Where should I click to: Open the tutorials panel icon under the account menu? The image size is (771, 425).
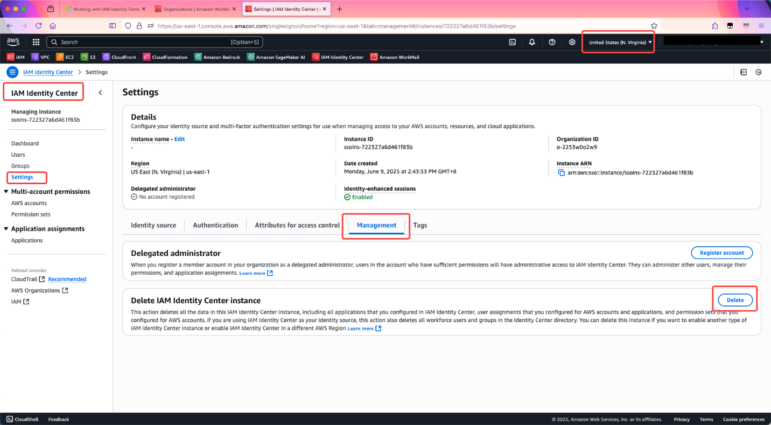pyautogui.click(x=743, y=72)
